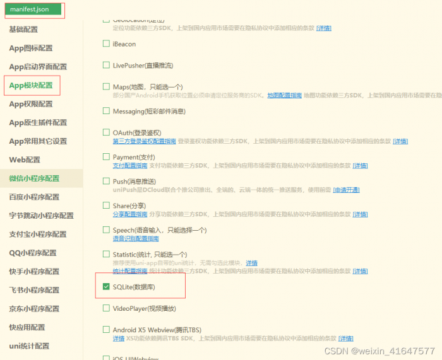The image size is (442, 360).
Task: Click 详情 link in OAuth description
Action: tap(400, 141)
